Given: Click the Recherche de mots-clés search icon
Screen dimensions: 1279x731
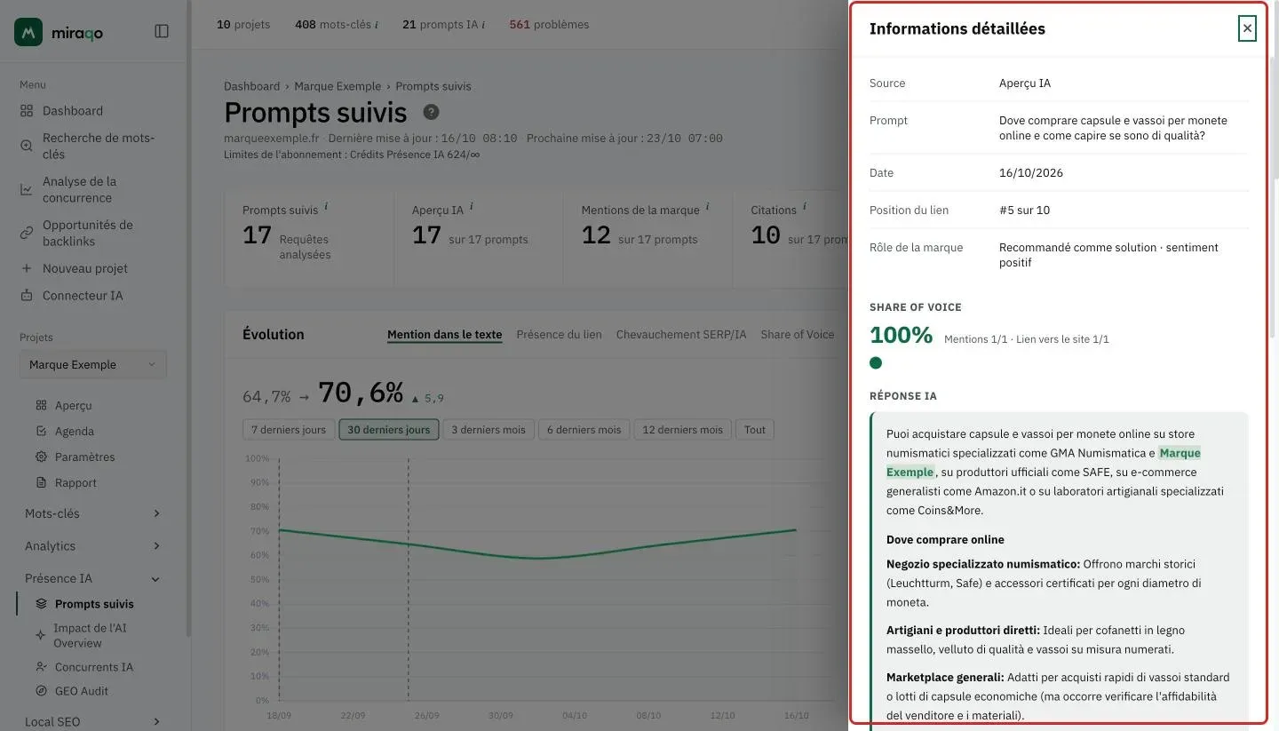Looking at the screenshot, I should [26, 146].
